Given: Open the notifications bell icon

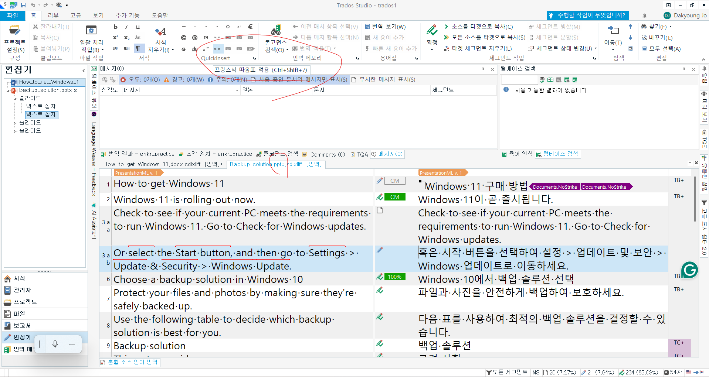Looking at the screenshot, I should tap(644, 16).
